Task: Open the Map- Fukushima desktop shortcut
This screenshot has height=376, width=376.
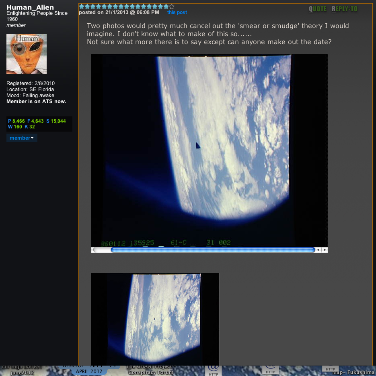Action: click(353, 372)
